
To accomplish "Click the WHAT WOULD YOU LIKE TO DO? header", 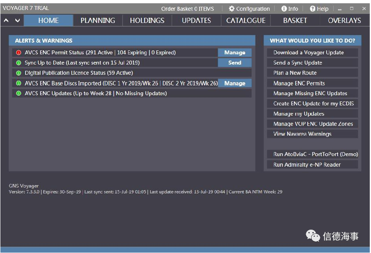I will tap(312, 41).
